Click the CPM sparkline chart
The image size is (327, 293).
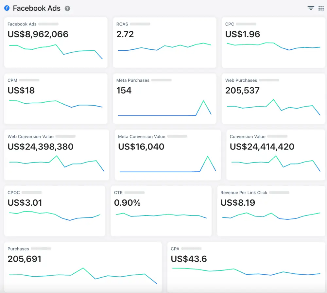pyautogui.click(x=56, y=104)
